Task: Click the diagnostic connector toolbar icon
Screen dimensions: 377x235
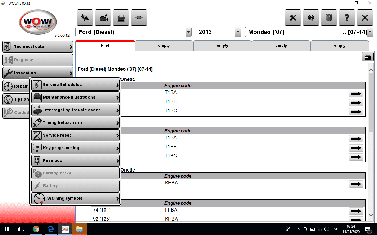Action: 139,18
